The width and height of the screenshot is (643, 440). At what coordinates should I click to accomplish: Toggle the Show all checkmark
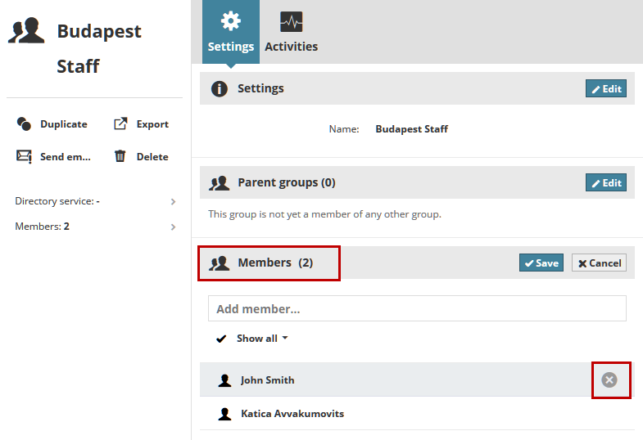pos(221,339)
